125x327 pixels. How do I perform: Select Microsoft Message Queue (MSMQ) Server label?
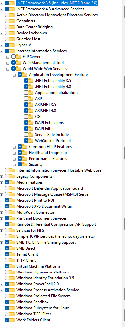(53, 194)
